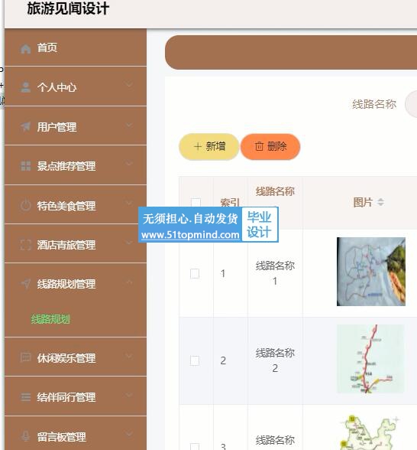
Task: Expand the 个人中心 menu chevron
Action: pyautogui.click(x=129, y=85)
